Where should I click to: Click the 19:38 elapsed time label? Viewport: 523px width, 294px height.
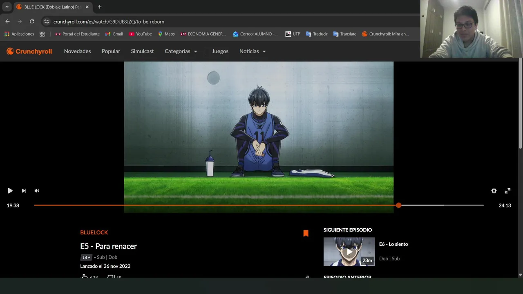point(13,205)
